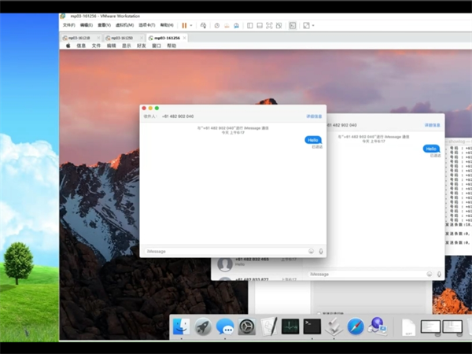Click VMware pause button in toolbar
Screen dimensions: 472x354
coord(184,25)
